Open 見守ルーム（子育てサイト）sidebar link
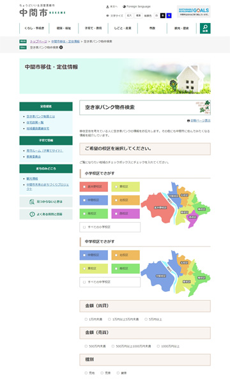This screenshot has height=384, width=230. pos(45,150)
